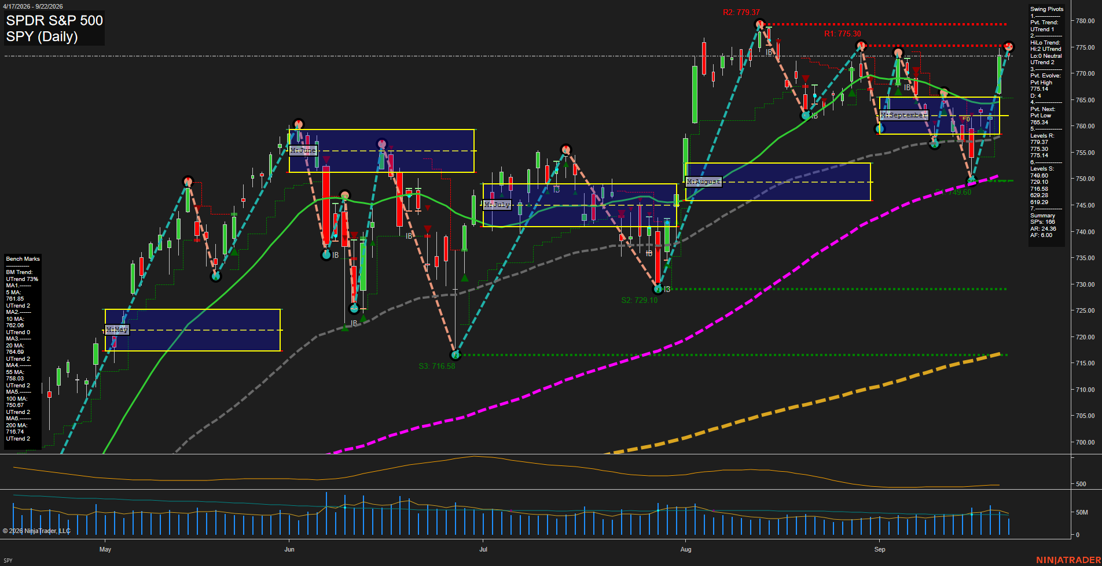Select the Jul label on the time axis
Viewport: 1102px width, 566px height.
point(483,549)
